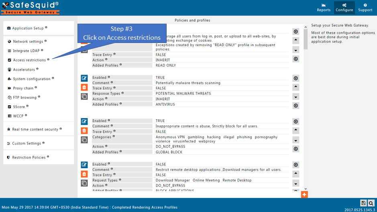The image size is (377, 212).
Task: Move ANTIVIRUS policy to bottom
Action: point(296,106)
